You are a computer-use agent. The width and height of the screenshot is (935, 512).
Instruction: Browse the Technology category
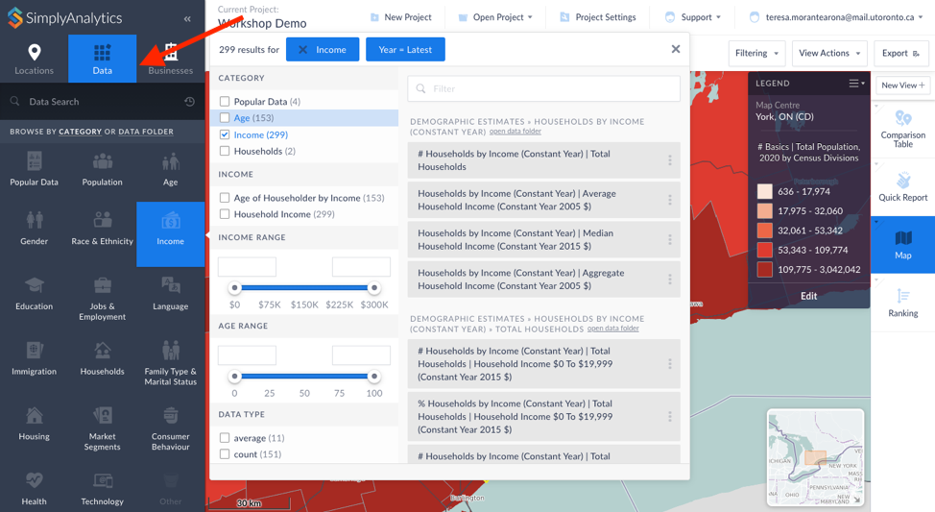click(x=102, y=488)
